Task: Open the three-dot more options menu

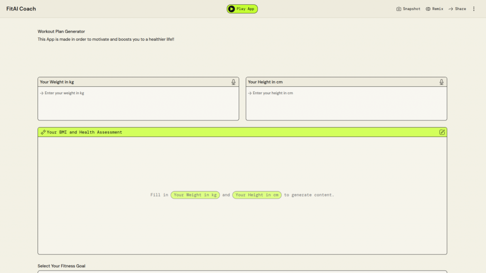Action: [x=473, y=9]
